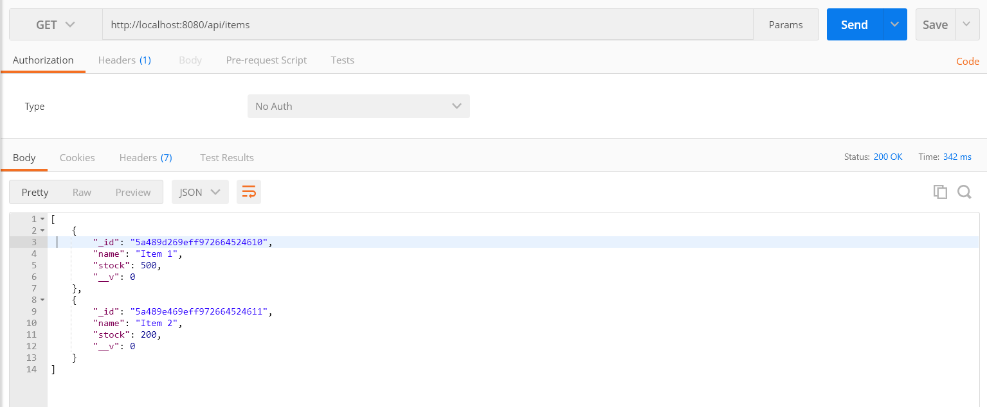987x407 pixels.
Task: Open the JSON format dropdown
Action: coord(200,192)
